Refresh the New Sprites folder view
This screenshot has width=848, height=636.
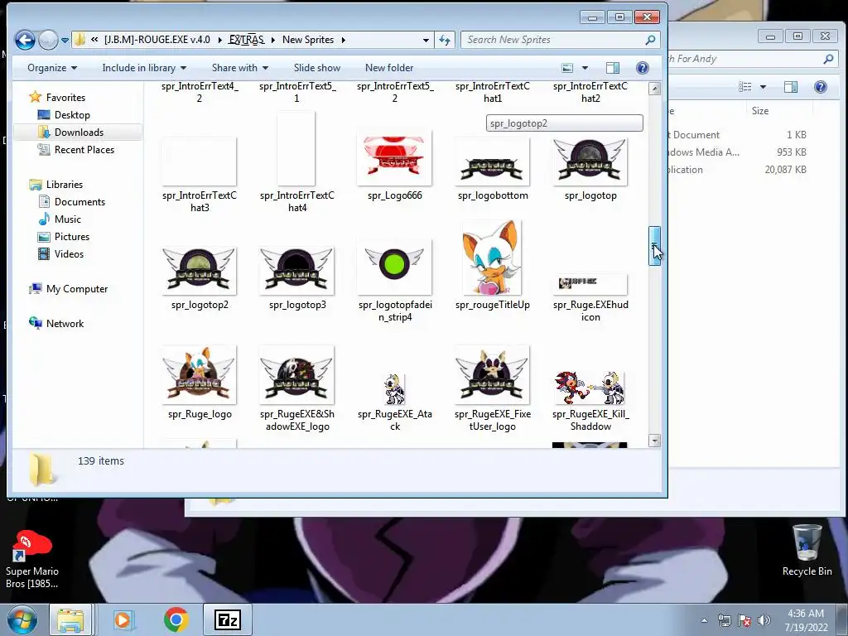click(x=445, y=40)
